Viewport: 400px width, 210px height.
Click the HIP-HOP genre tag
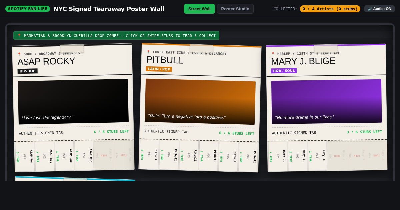pyautogui.click(x=28, y=71)
